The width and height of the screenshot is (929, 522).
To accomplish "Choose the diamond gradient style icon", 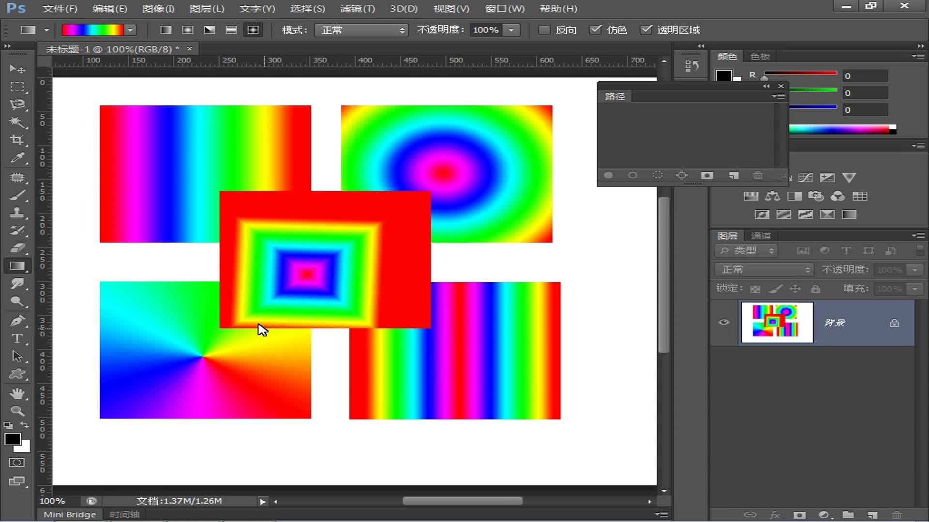I will point(253,30).
